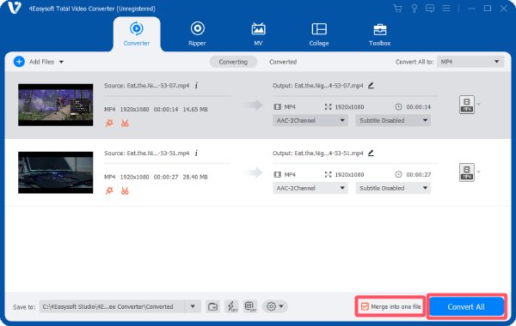Click the Output: Eat.the.Nig...4-53-51.mp4 label
This screenshot has height=326, width=516.
click(x=318, y=154)
